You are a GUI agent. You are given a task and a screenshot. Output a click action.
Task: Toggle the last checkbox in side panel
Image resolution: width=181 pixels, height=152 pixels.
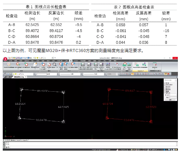(165, 93)
